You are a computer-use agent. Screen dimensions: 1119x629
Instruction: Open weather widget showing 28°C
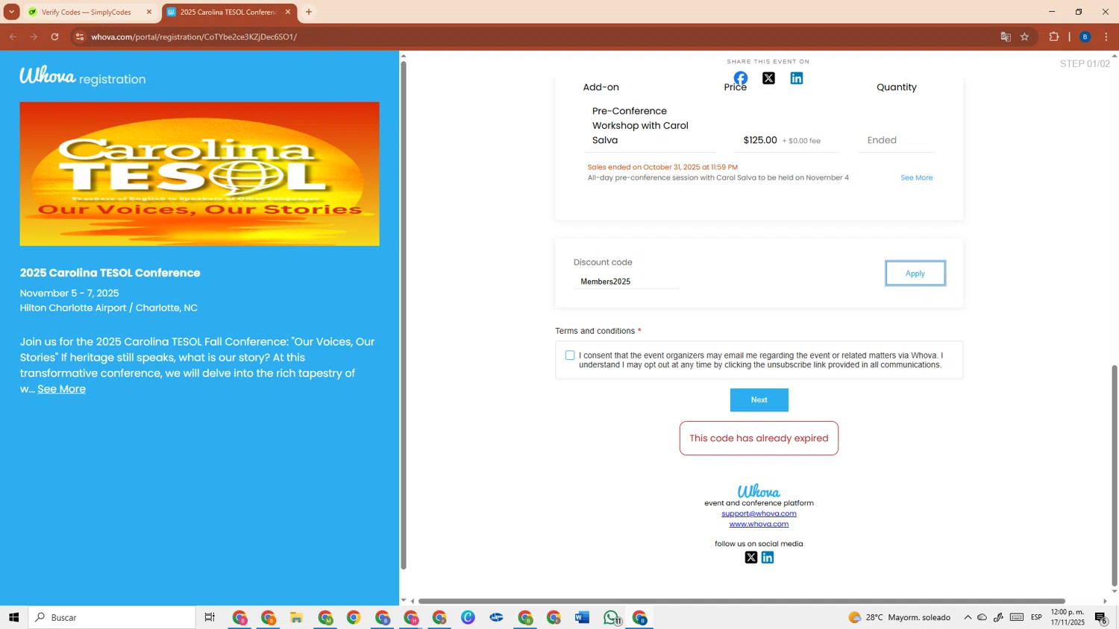pyautogui.click(x=900, y=617)
